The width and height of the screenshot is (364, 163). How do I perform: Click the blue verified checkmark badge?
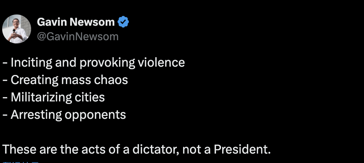pos(124,23)
